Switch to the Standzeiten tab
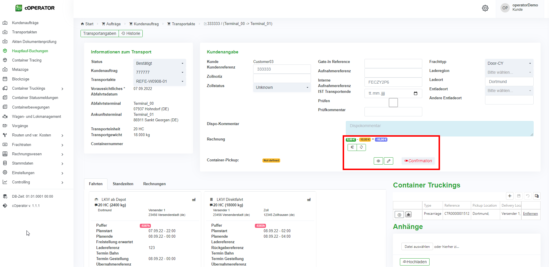Viewport: 549px width, 267px height. coord(123,184)
